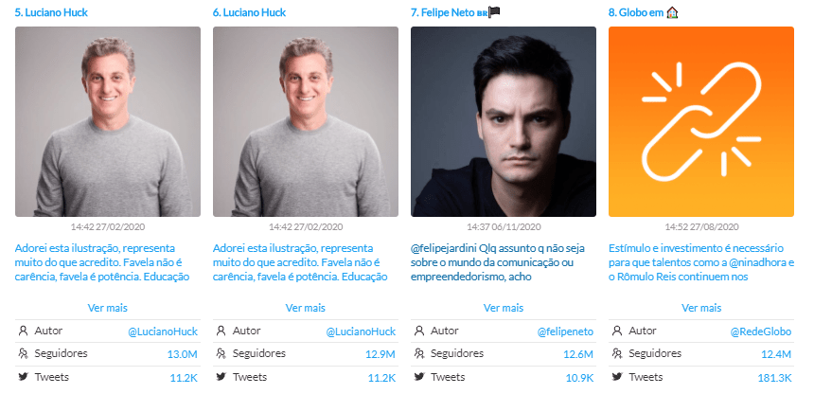814x394 pixels.
Task: Click the Autor person icon under Felipe Neto
Action: [419, 331]
